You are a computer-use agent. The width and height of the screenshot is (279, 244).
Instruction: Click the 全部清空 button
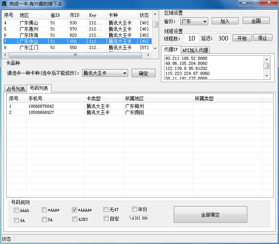(x=211, y=215)
